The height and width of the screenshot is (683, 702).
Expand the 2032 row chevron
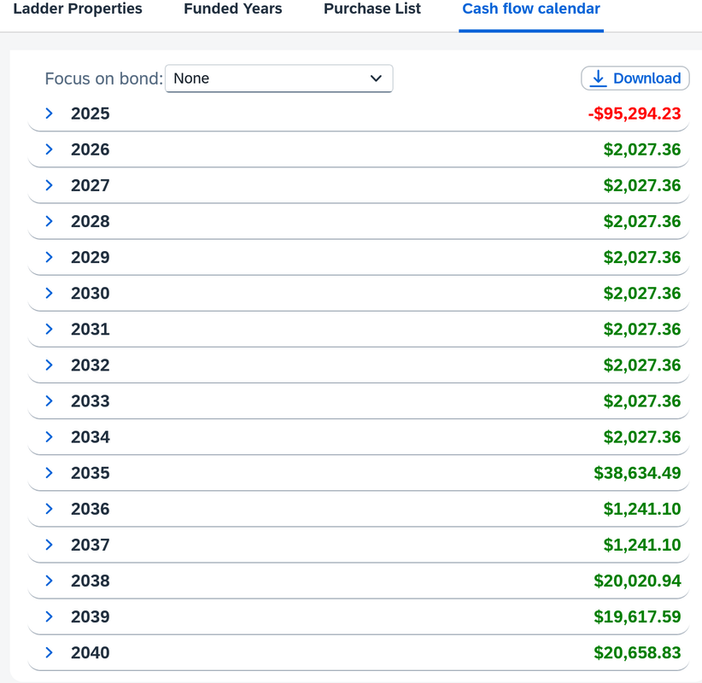[x=50, y=365]
